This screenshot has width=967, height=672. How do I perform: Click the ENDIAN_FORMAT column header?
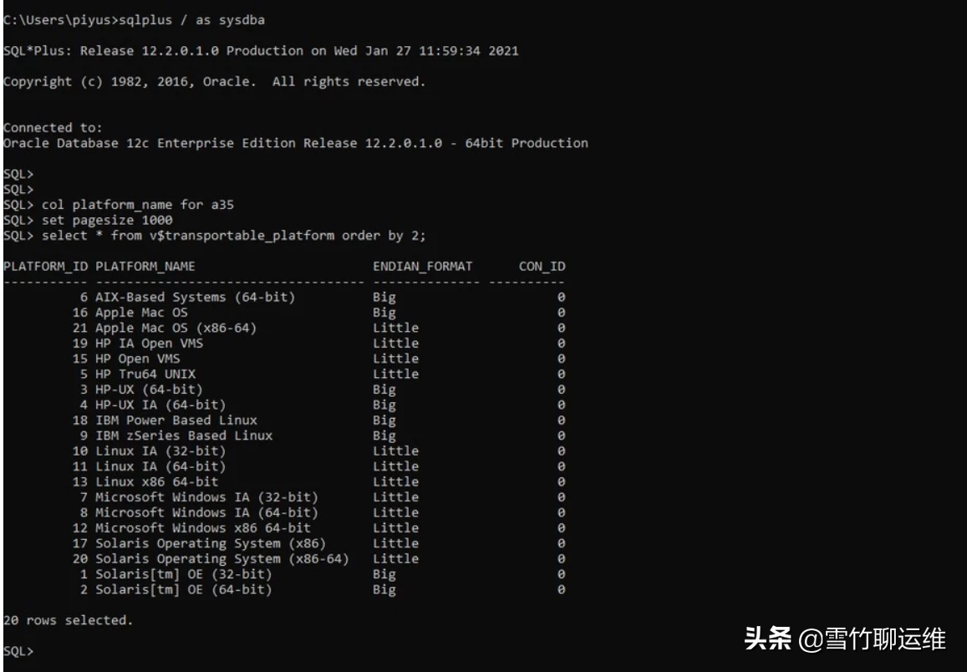click(422, 267)
